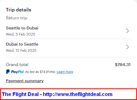
Task: Open the Payment summary link
Action: click(25, 81)
